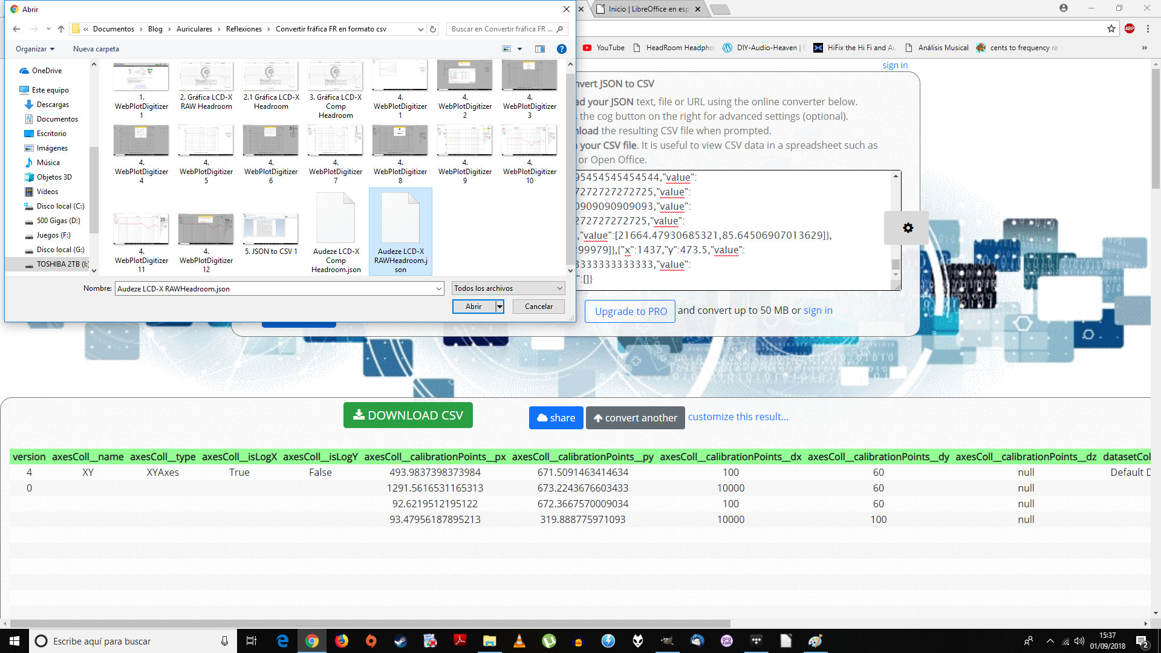The image size is (1161, 653).
Task: Click the refresh folder icon
Action: (433, 29)
